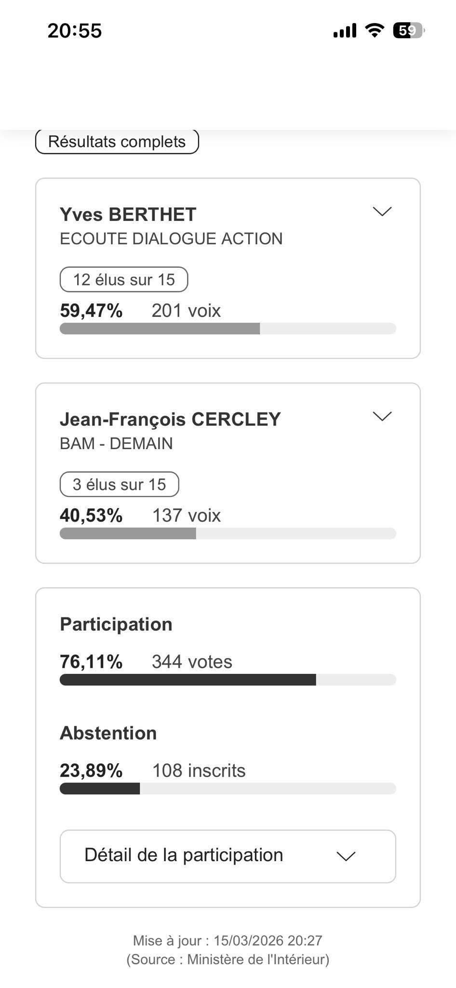This screenshot has width=456, height=988.
Task: Click the Abstention 23,89% progress bar
Action: coord(228,788)
